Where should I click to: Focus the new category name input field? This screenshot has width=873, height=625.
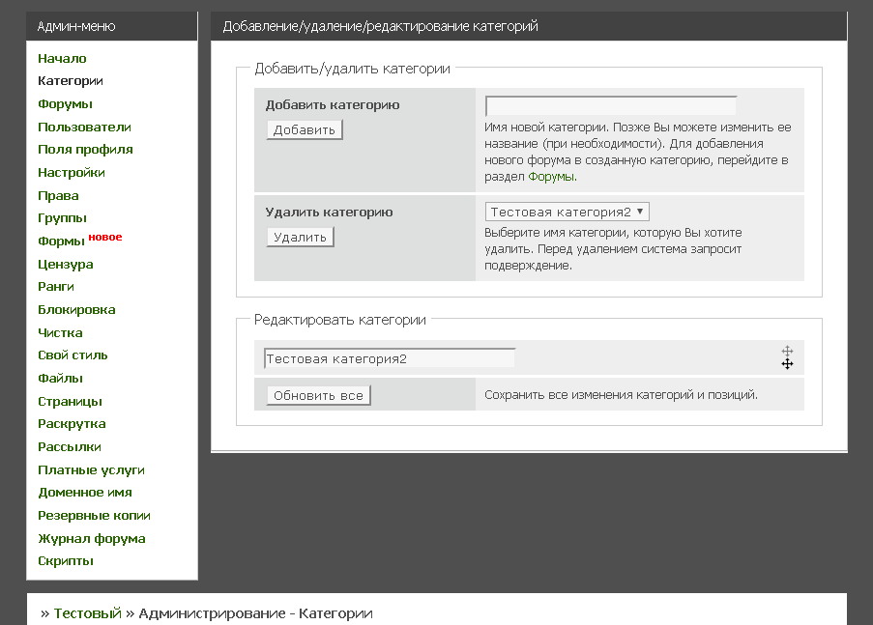click(611, 105)
